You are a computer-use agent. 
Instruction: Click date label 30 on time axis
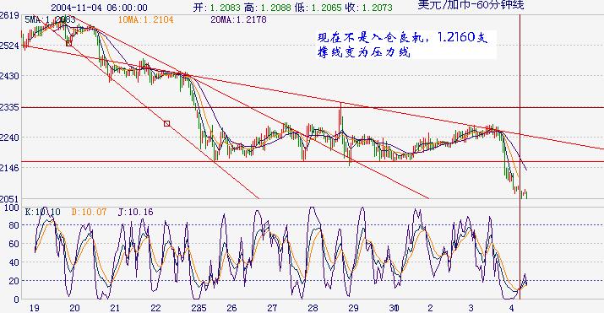click(394, 308)
